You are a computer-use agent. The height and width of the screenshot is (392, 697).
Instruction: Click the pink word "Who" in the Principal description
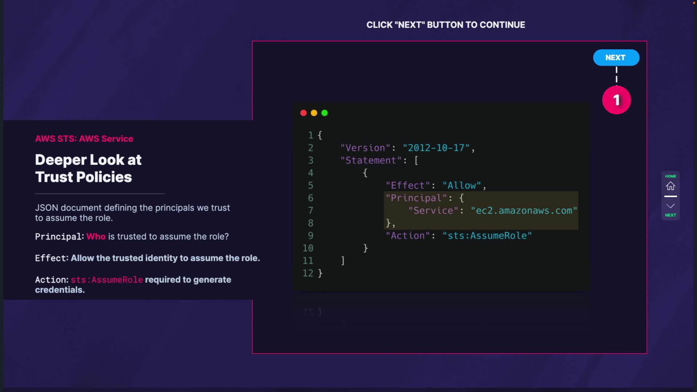pyautogui.click(x=96, y=237)
